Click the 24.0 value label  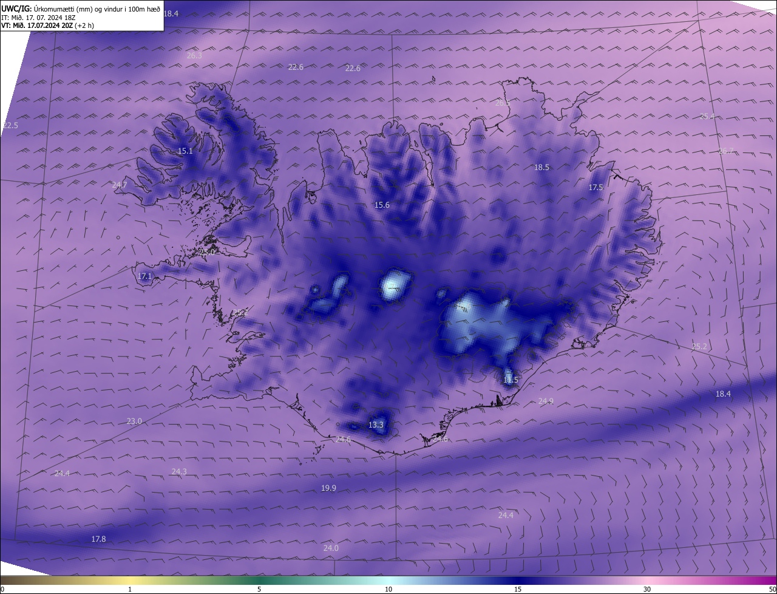[x=331, y=548]
